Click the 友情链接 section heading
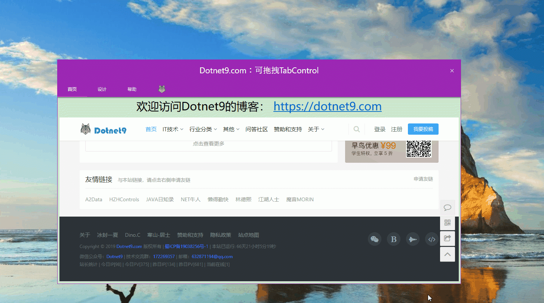The image size is (544, 303). 99,180
